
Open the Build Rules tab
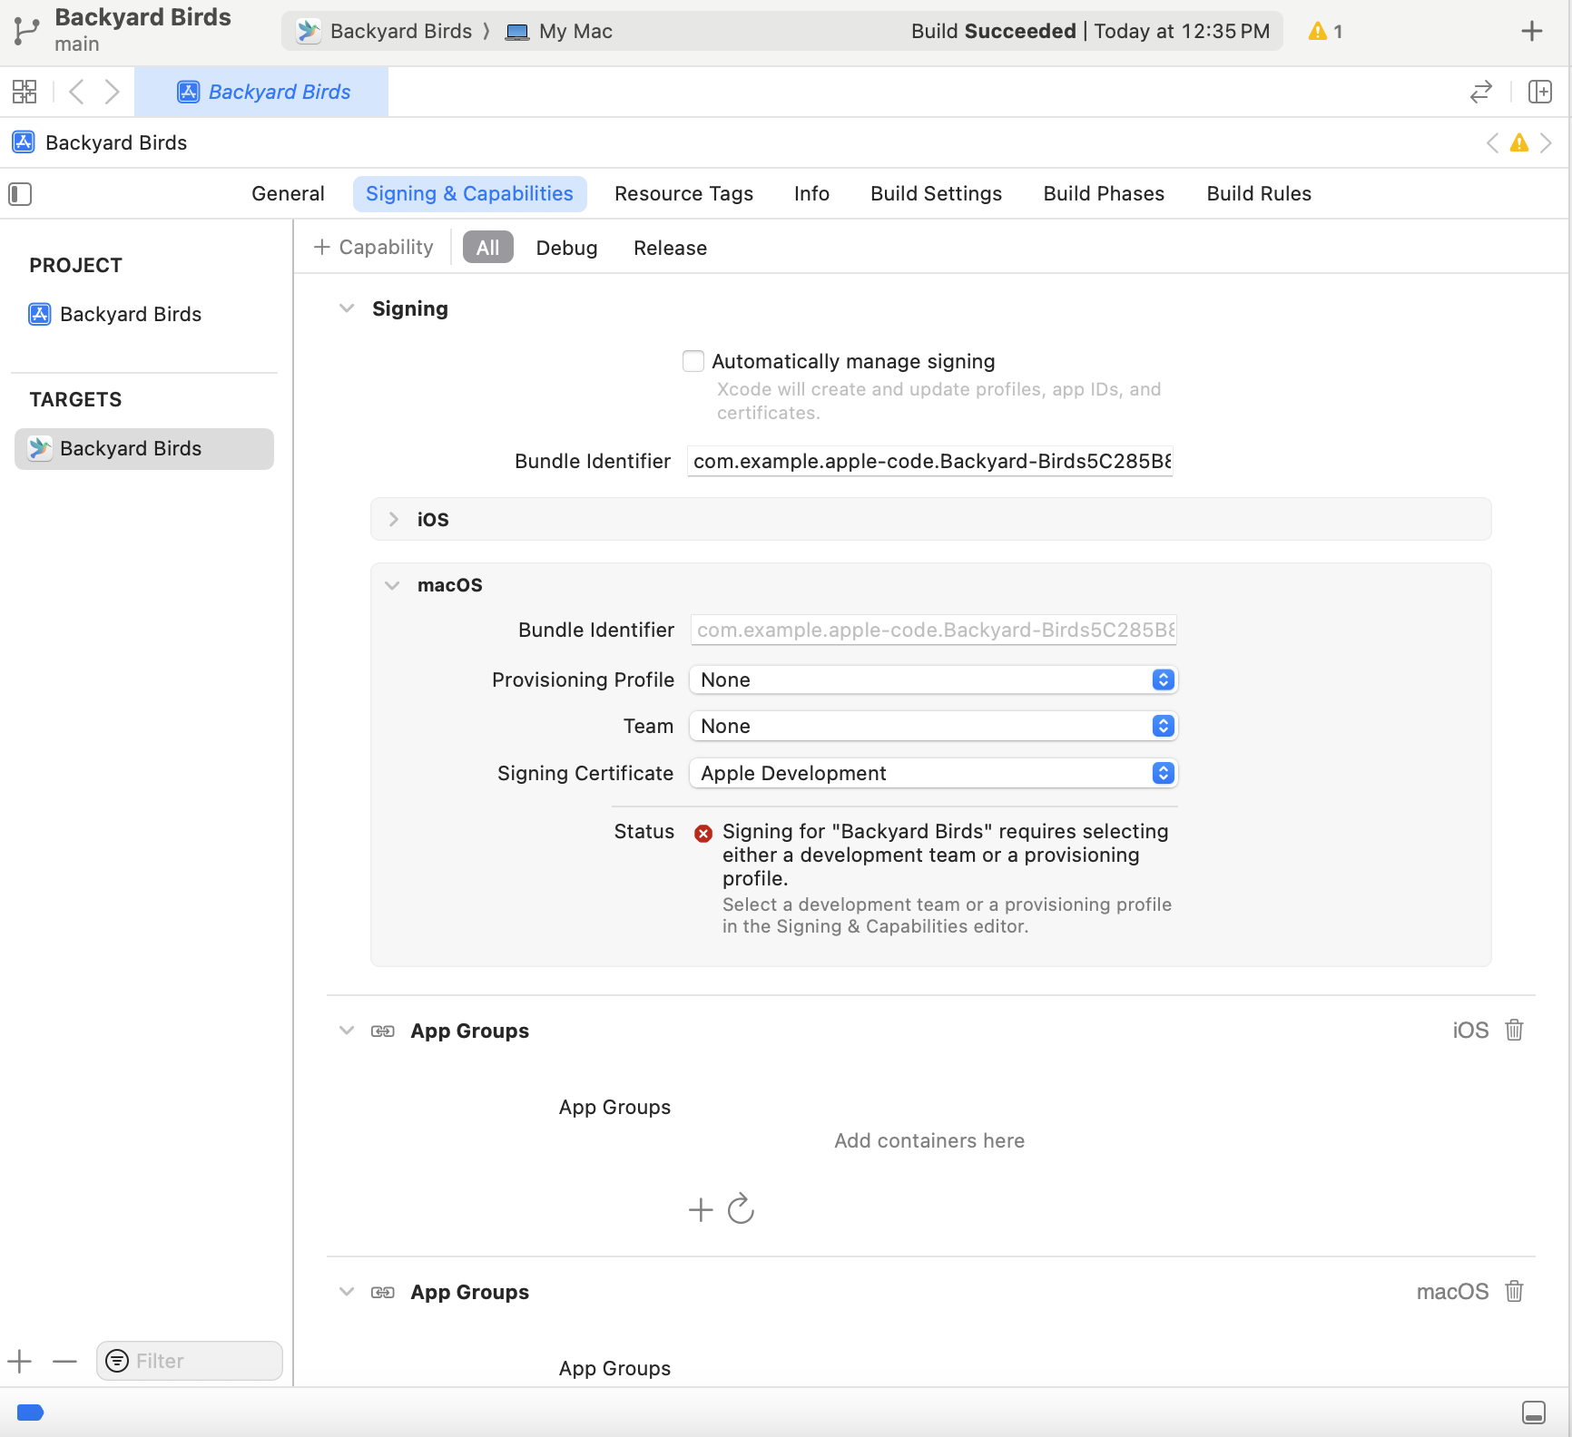(1259, 193)
